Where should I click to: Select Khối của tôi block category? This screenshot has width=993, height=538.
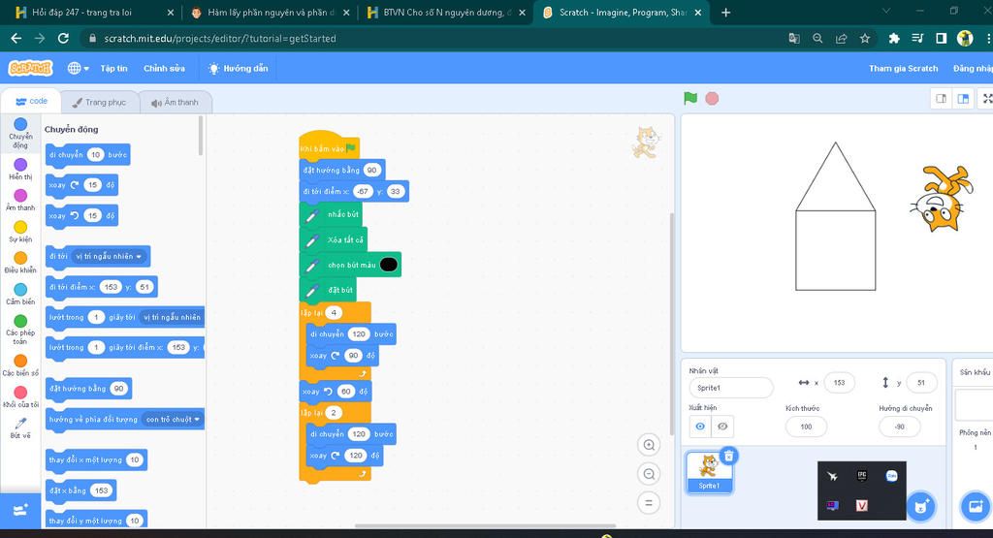(x=20, y=396)
